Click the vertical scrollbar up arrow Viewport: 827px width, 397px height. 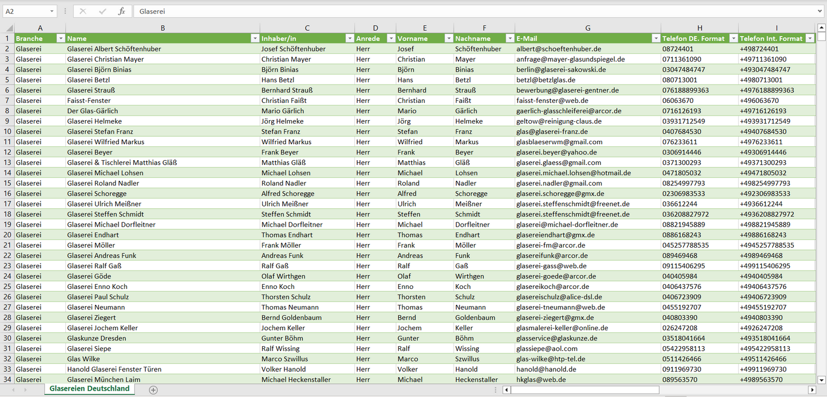pos(822,27)
